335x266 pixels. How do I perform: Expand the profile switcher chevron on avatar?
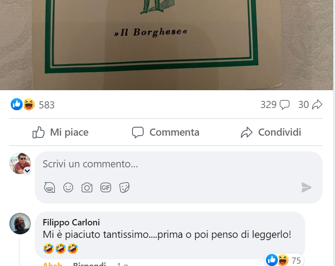27,171
